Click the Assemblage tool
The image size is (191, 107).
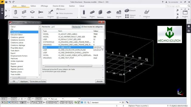click(x=62, y=18)
